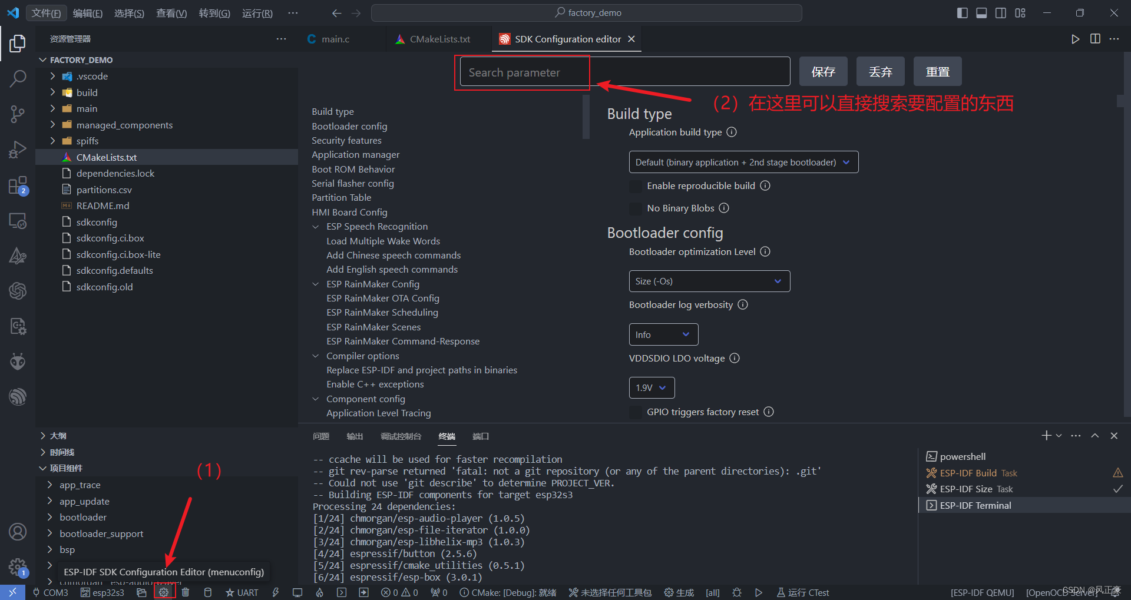Trigger Build, Flash and Monitor flame icon
This screenshot has height=600, width=1131.
click(319, 592)
